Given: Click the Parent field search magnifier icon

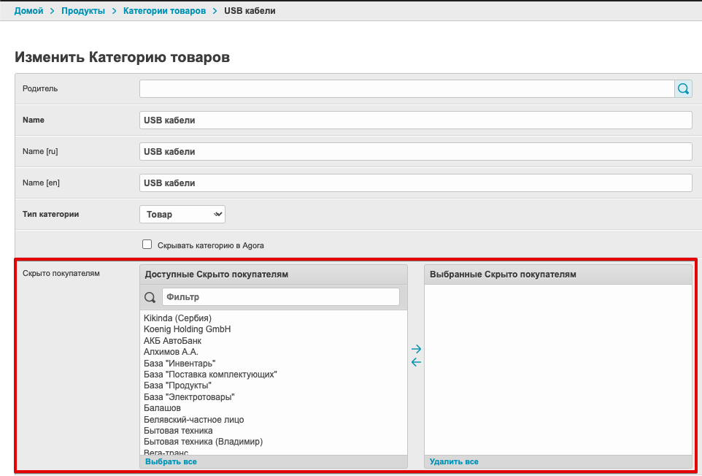Looking at the screenshot, I should click(x=683, y=88).
